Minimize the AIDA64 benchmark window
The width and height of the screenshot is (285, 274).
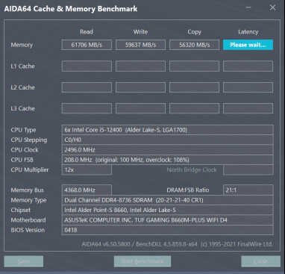(248, 7)
